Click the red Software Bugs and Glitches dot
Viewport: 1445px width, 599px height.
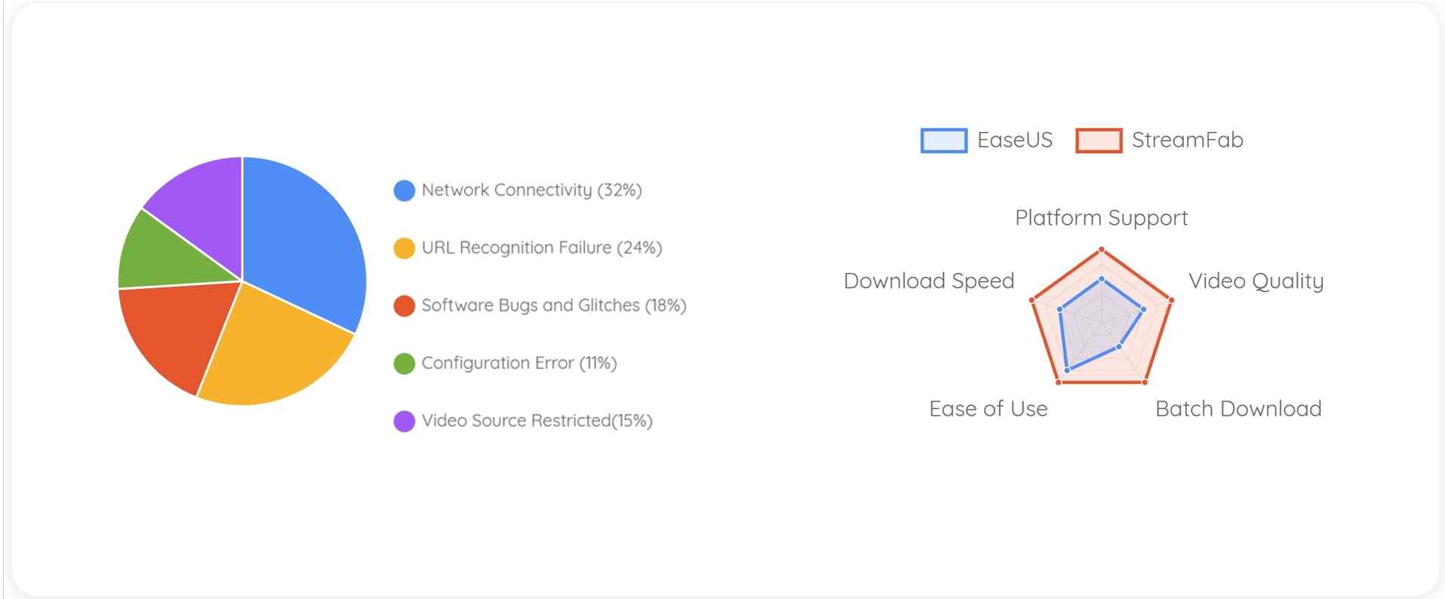pyautogui.click(x=404, y=306)
